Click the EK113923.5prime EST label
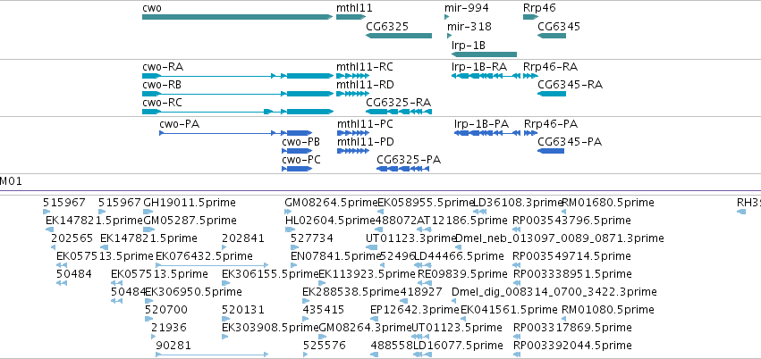The height and width of the screenshot is (359, 761). click(x=368, y=274)
